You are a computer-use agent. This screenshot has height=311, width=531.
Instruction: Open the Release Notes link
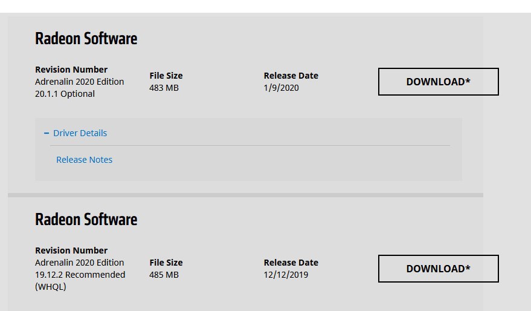click(85, 160)
